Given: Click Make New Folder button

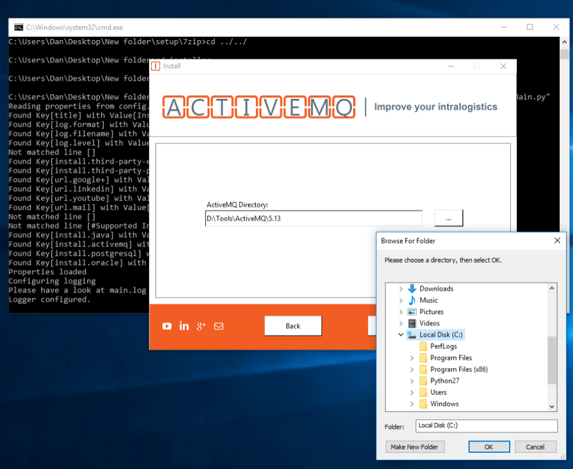Looking at the screenshot, I should [x=415, y=447].
